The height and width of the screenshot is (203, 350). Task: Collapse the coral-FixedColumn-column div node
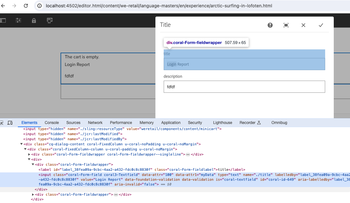[25, 149]
